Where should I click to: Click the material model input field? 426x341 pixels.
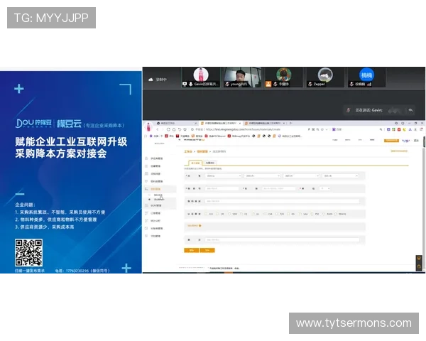pos(222,188)
